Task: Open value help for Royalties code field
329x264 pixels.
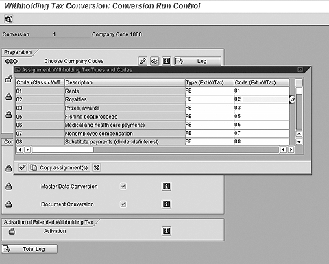Action: (292, 99)
